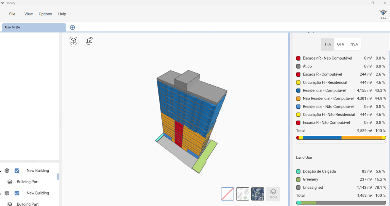390x206 pixels.
Task: Select the GFA area mode
Action: (x=340, y=44)
